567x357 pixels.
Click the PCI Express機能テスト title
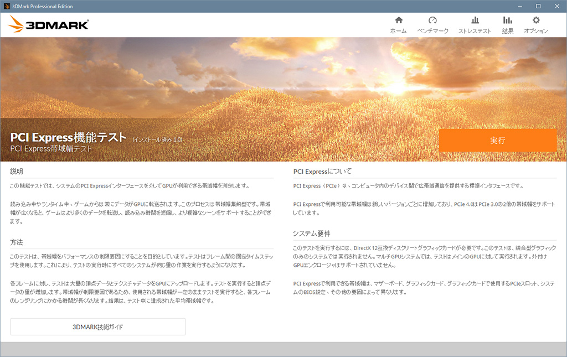69,137
